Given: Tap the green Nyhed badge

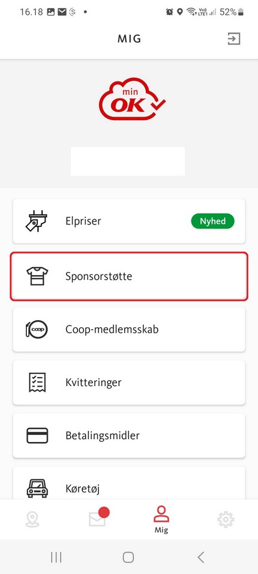Looking at the screenshot, I should coord(212,221).
